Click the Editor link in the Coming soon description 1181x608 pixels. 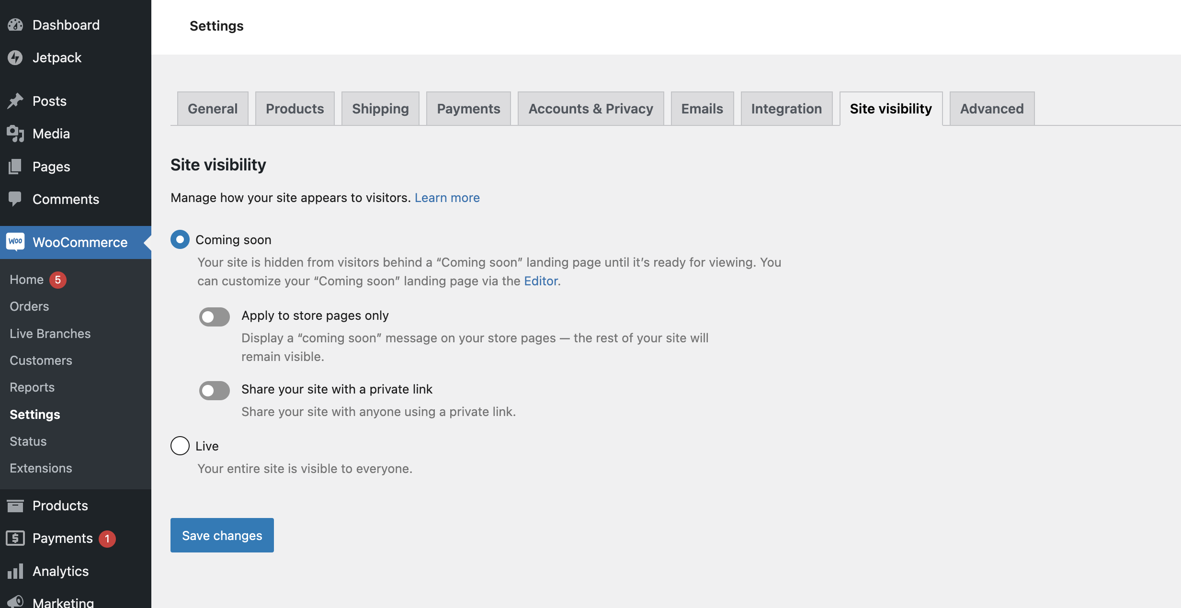click(x=540, y=281)
